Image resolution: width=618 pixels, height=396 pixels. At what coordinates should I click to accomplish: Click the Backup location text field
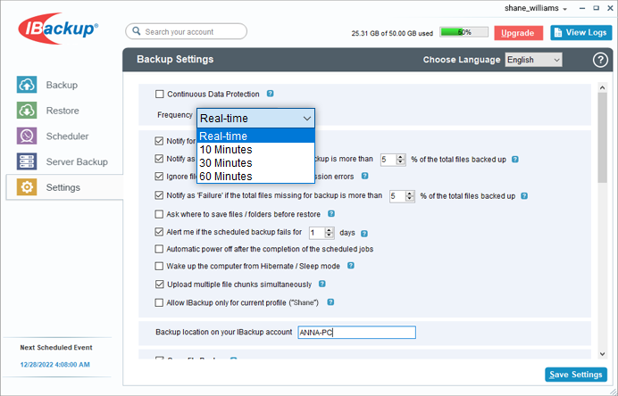point(355,333)
